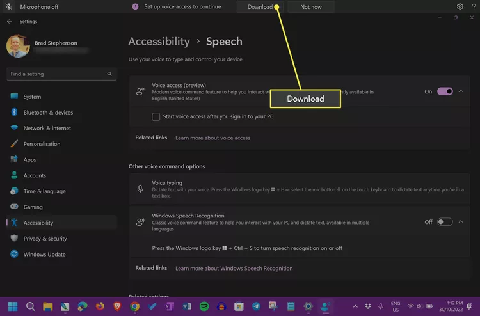Open Time & language settings

click(61, 191)
